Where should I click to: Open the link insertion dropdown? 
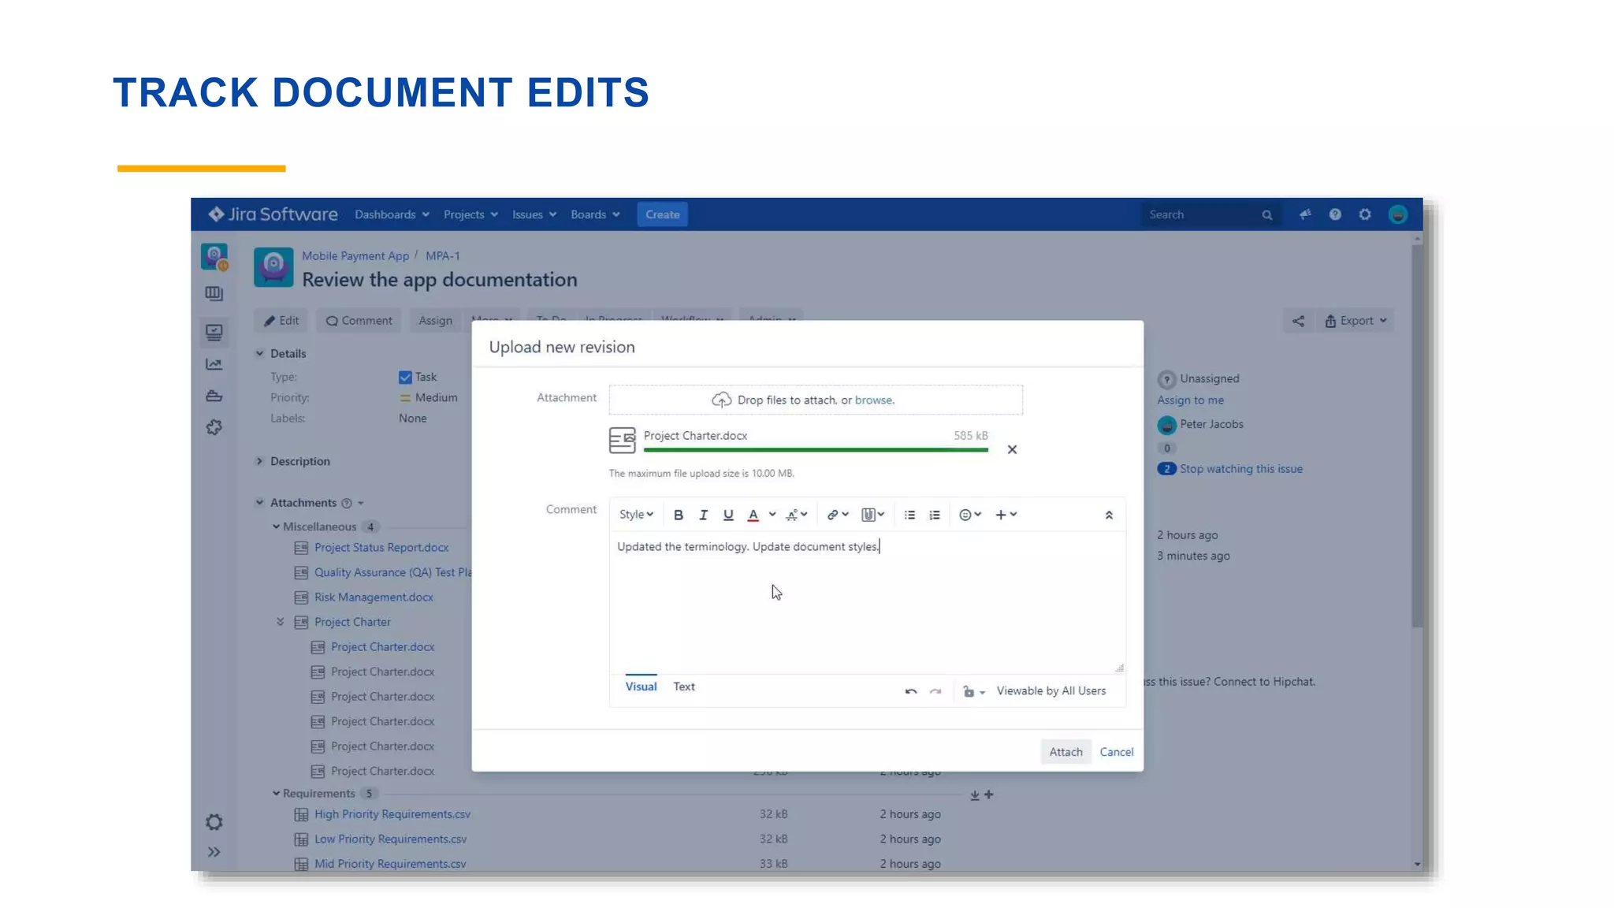point(837,515)
